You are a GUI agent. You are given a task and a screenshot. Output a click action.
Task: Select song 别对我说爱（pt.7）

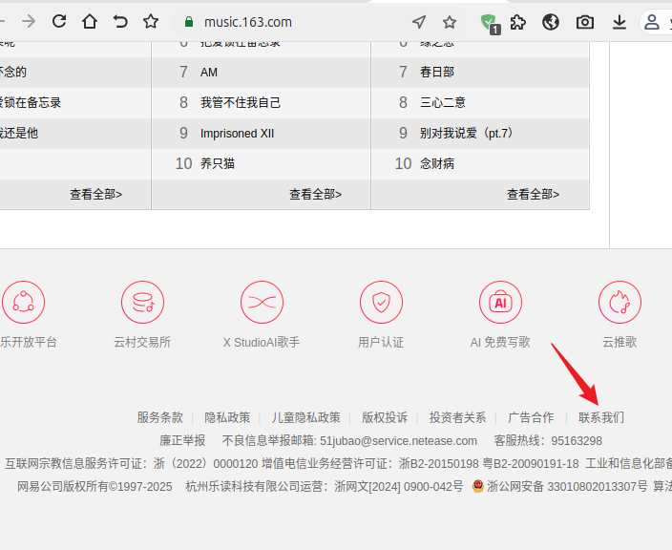tap(467, 134)
